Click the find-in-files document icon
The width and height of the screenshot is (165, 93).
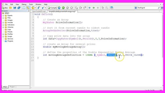[107, 8]
